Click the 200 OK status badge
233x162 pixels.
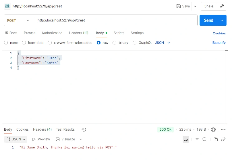(166, 129)
